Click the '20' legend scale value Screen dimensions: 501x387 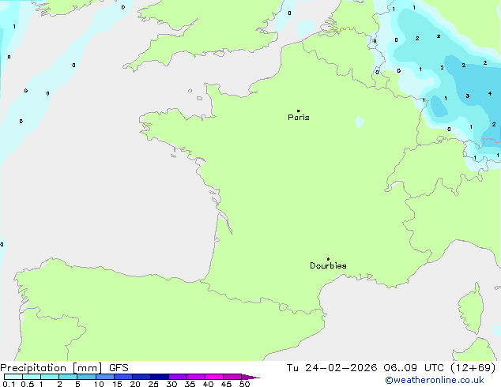tap(135, 384)
